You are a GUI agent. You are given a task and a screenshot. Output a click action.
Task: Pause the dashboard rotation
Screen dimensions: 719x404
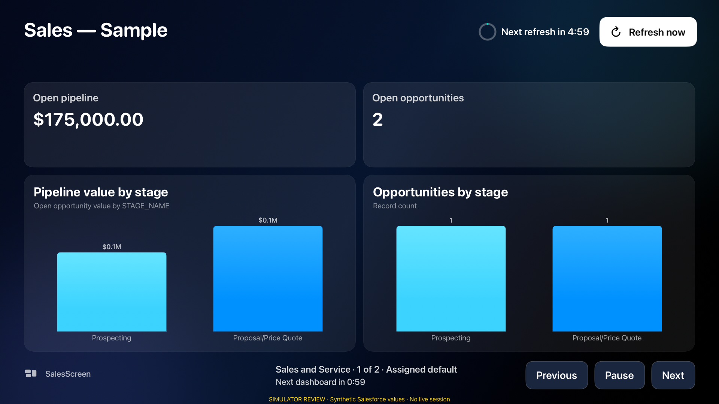pos(619,375)
